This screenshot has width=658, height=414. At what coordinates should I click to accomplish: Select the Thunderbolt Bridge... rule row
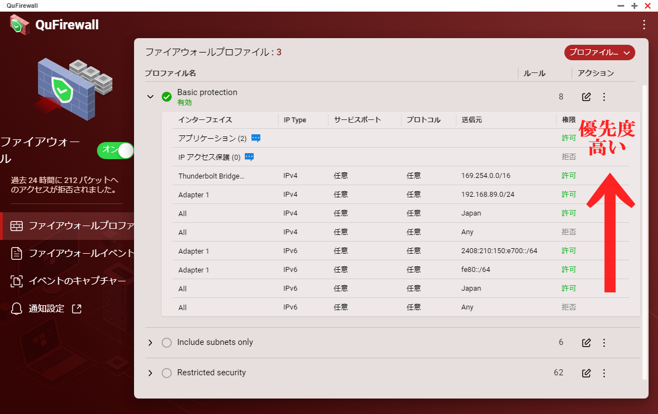(x=401, y=176)
